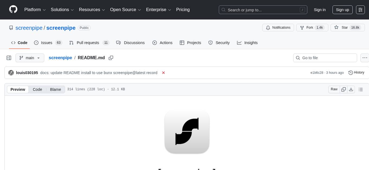Image resolution: width=369 pixels, height=170 pixels.
Task: Open the ellipsis options menu
Action: 365,58
